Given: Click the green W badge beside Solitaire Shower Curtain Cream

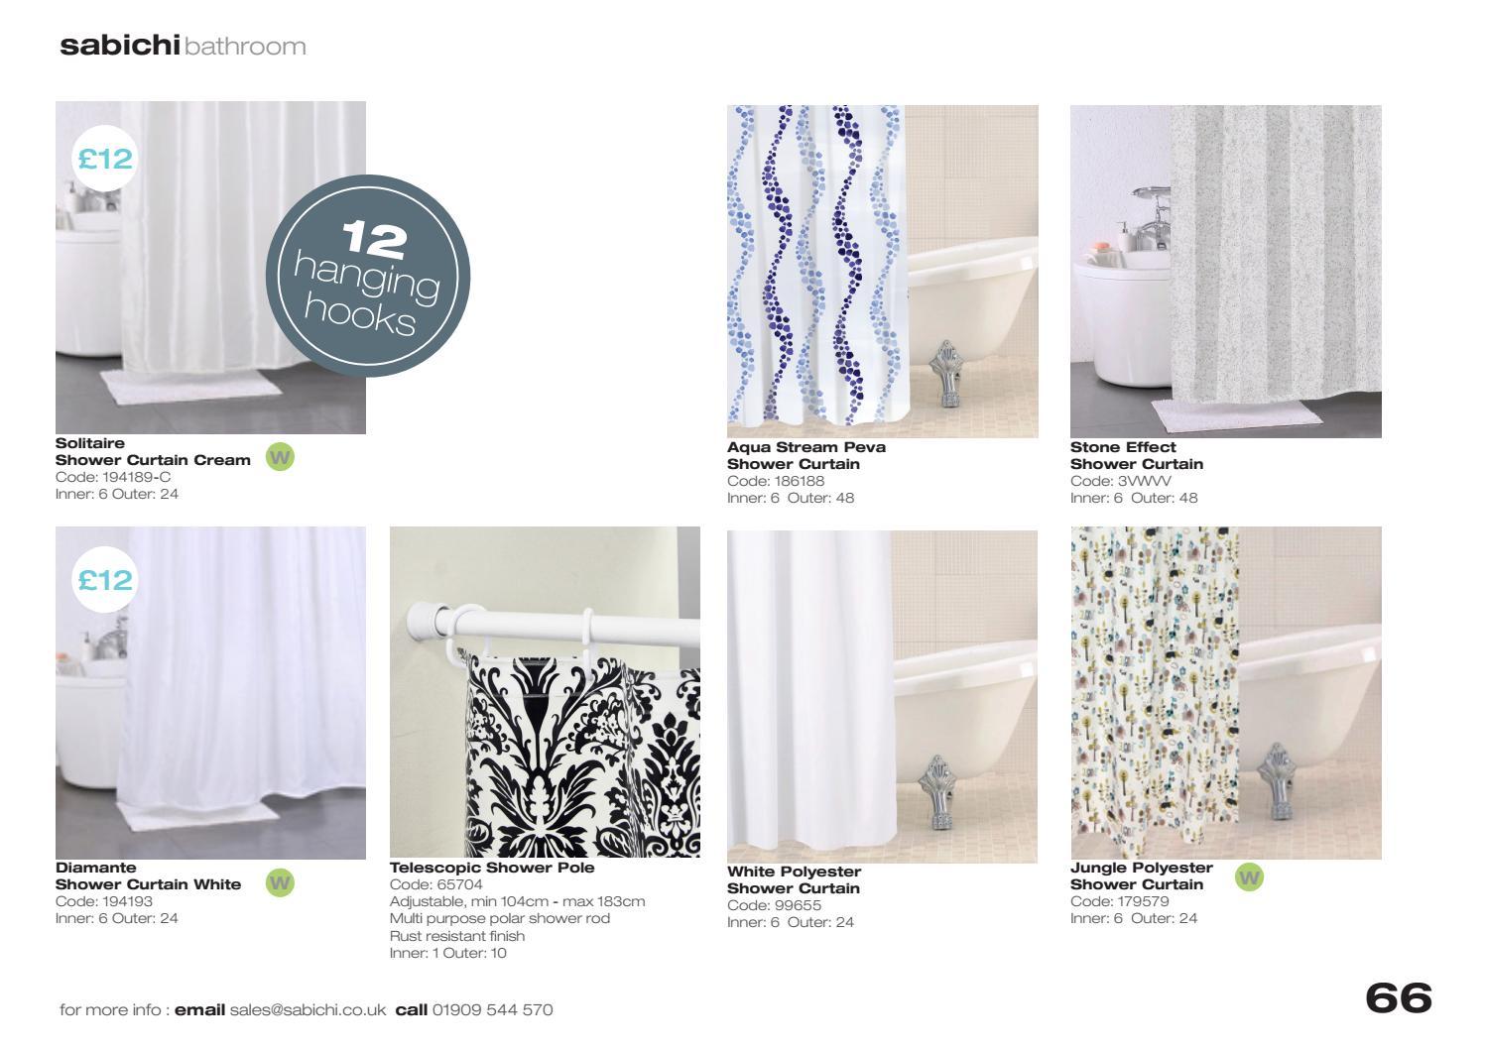Looking at the screenshot, I should pos(281,457).
